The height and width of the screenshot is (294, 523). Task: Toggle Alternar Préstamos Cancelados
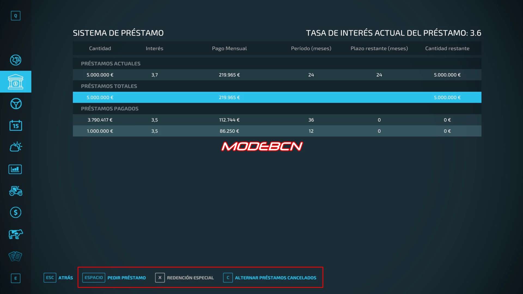270,278
